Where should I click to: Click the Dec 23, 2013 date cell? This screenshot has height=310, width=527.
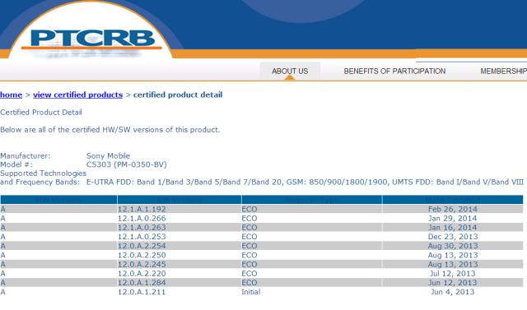click(x=452, y=237)
